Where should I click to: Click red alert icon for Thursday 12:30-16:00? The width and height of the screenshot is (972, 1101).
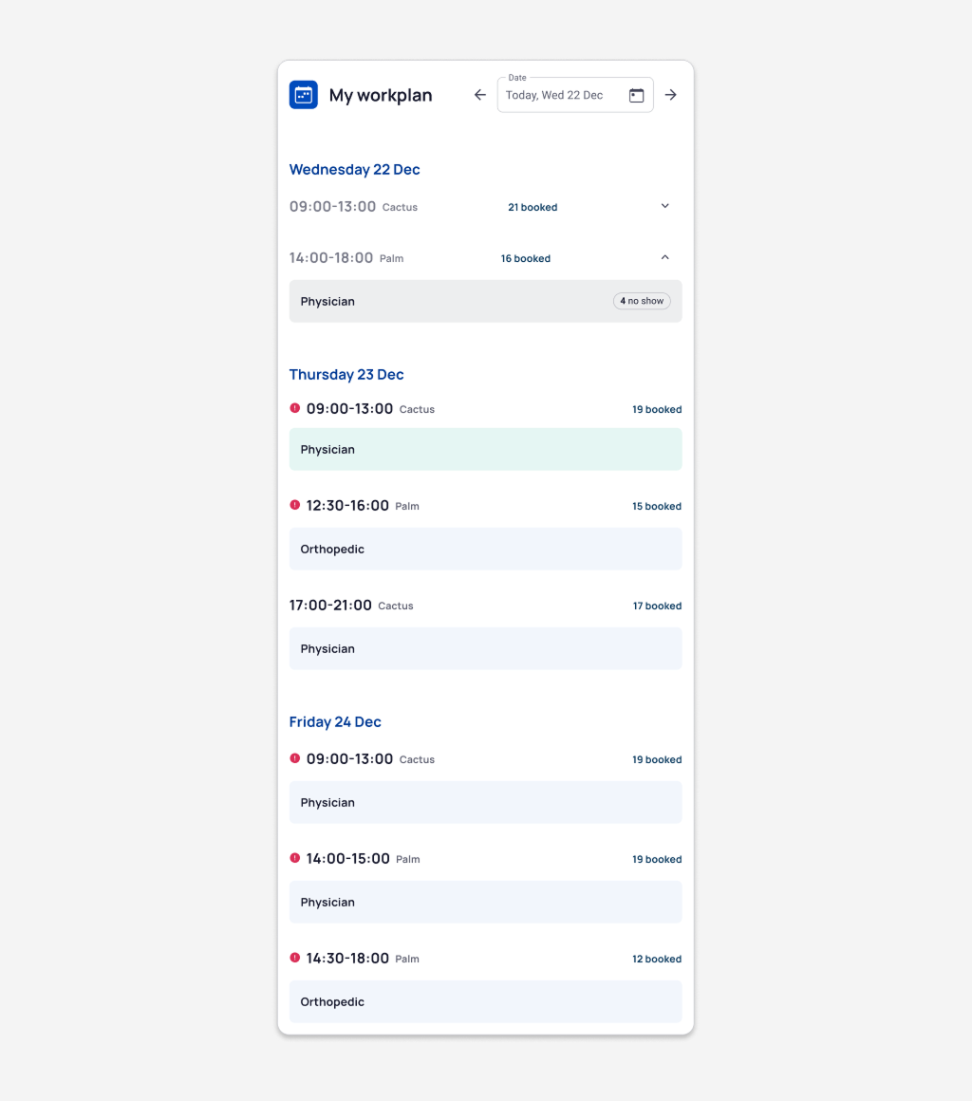pos(295,505)
